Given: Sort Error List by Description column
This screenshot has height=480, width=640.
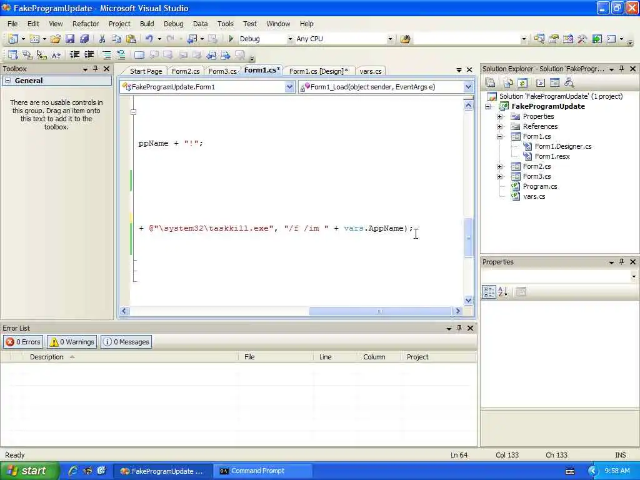Looking at the screenshot, I should [129, 357].
